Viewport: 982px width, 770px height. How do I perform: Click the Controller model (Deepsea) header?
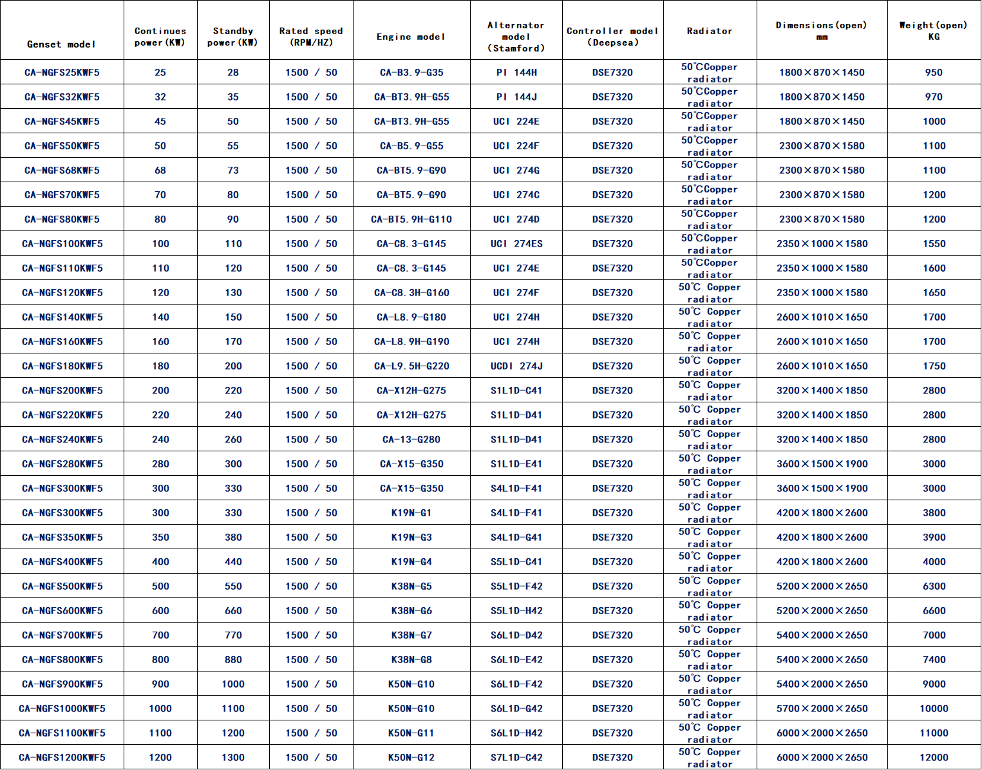[612, 37]
